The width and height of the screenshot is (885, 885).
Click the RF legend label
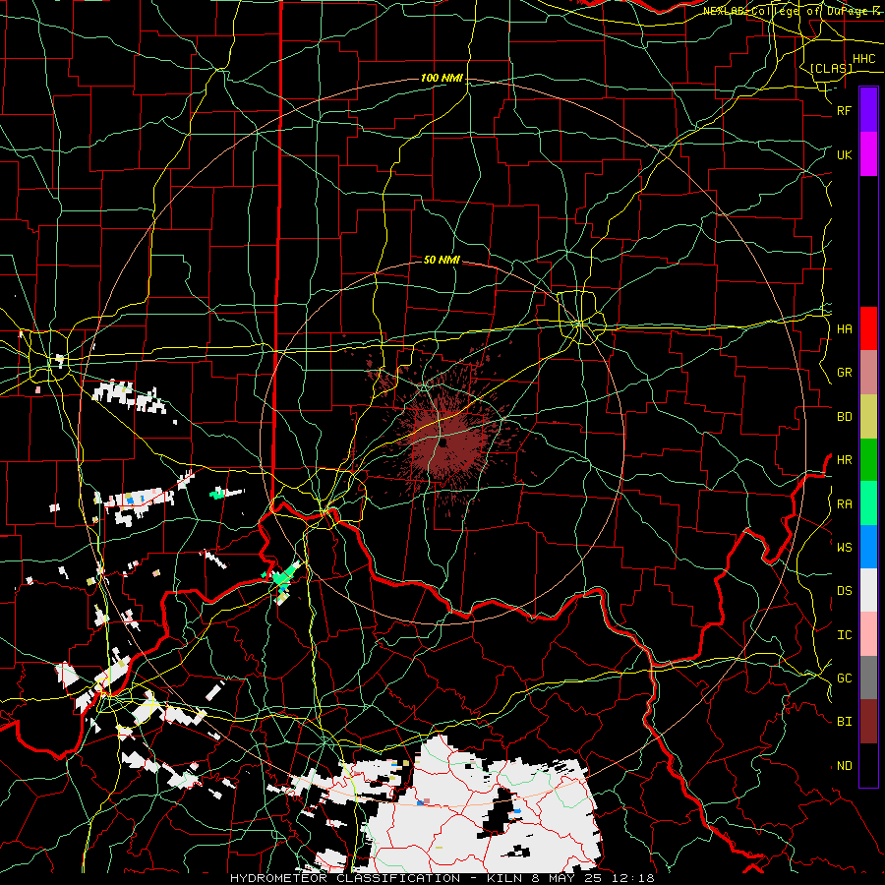coord(844,110)
